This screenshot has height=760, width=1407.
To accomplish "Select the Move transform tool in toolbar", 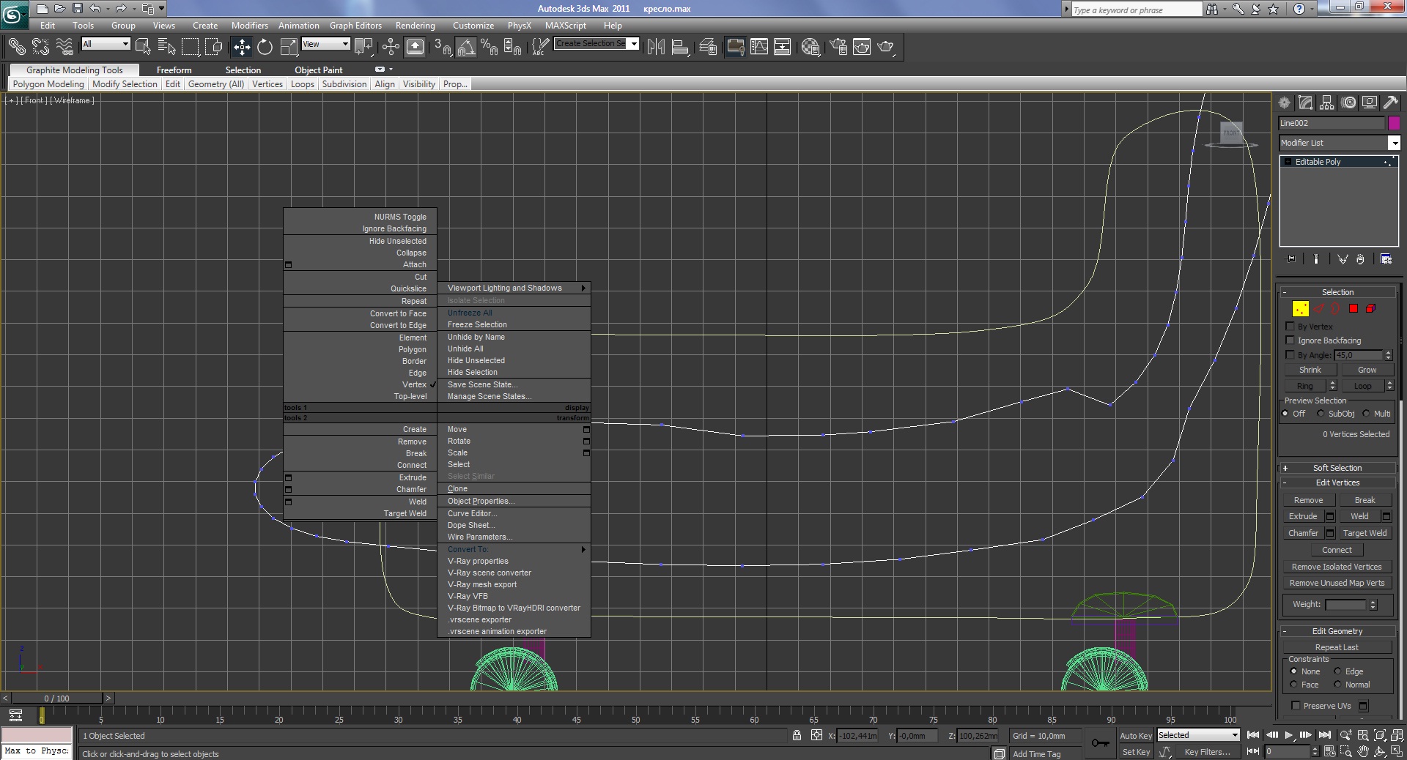I will pos(241,48).
